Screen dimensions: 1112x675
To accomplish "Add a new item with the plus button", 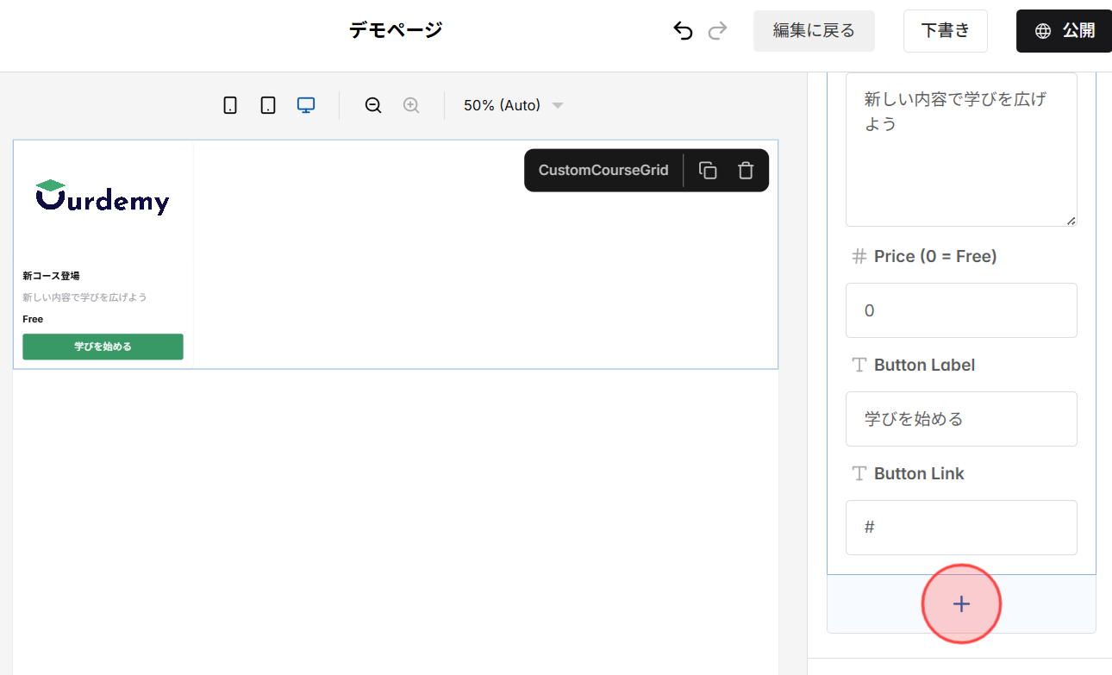I will 961,603.
